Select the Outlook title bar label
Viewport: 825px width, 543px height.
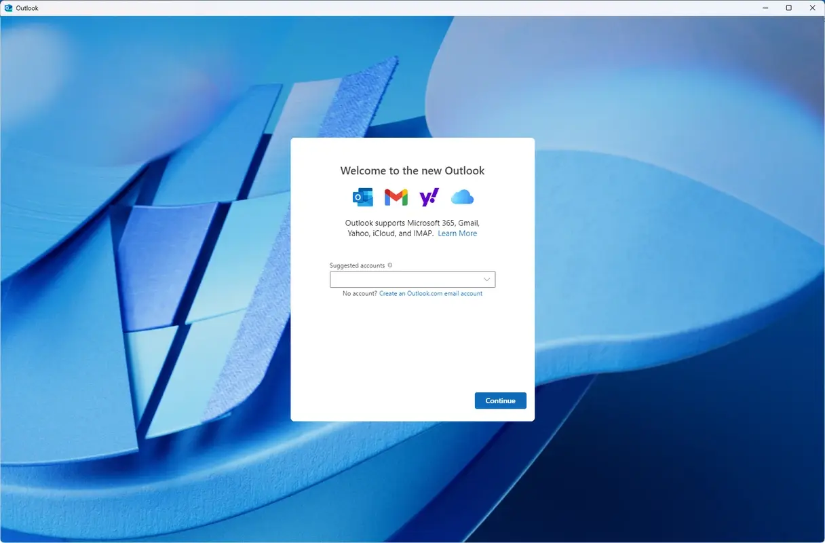point(26,7)
